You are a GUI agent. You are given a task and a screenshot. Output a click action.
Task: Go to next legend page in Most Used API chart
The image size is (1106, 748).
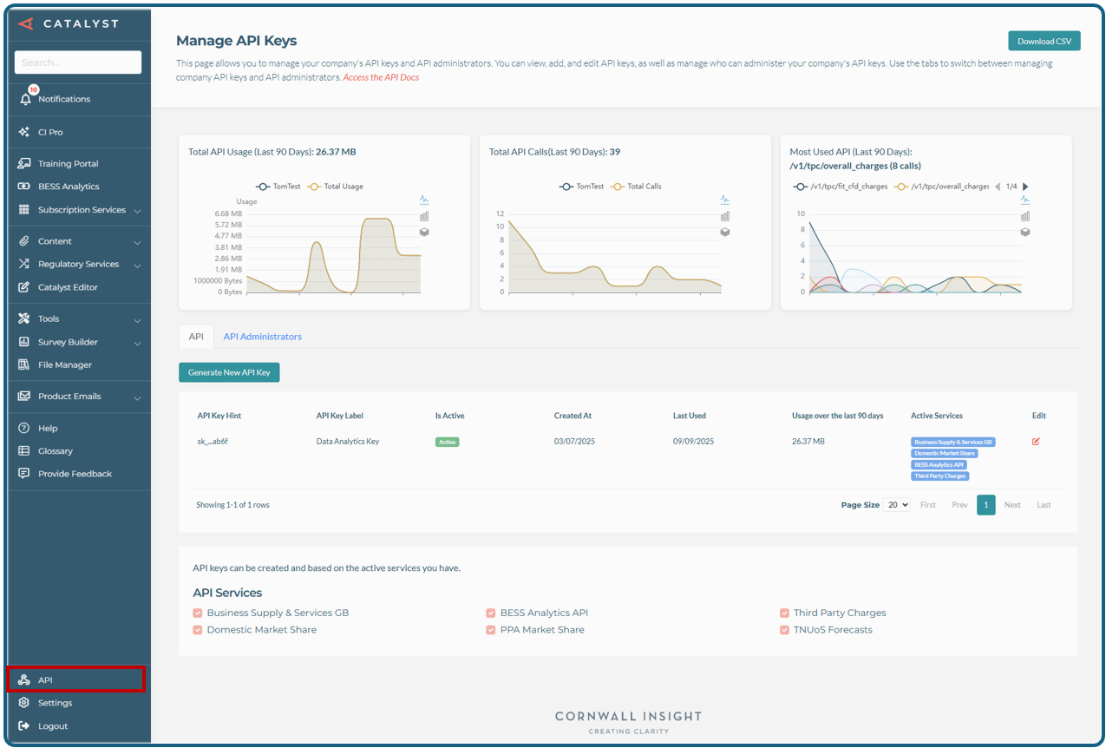1025,186
